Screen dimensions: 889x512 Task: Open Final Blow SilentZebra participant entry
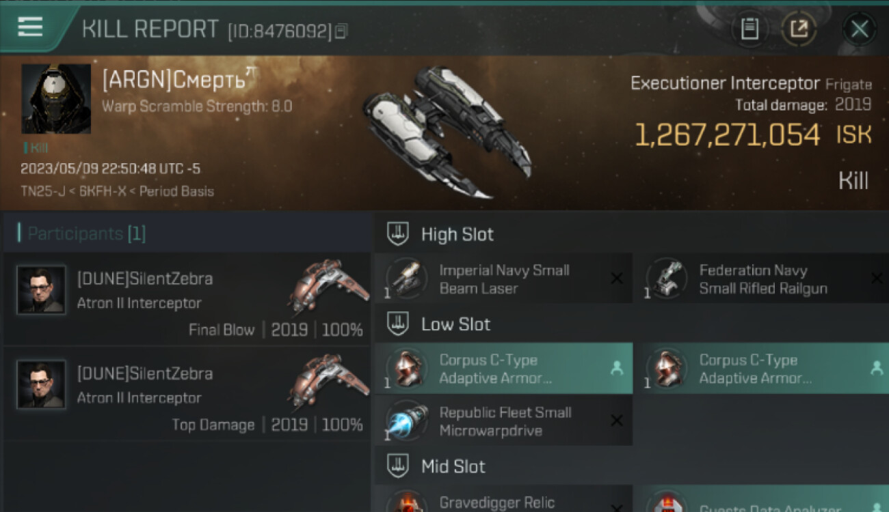point(187,300)
